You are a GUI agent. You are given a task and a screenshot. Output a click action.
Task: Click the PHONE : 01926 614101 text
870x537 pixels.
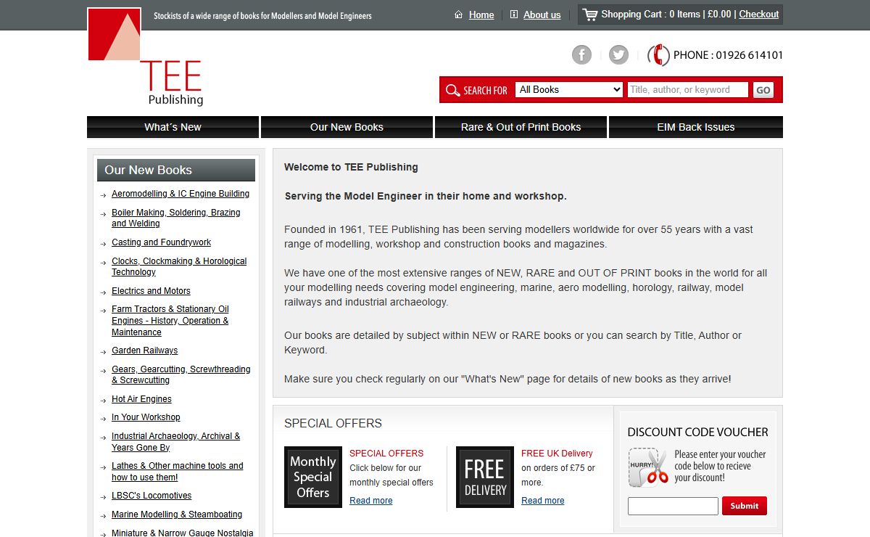(x=728, y=55)
